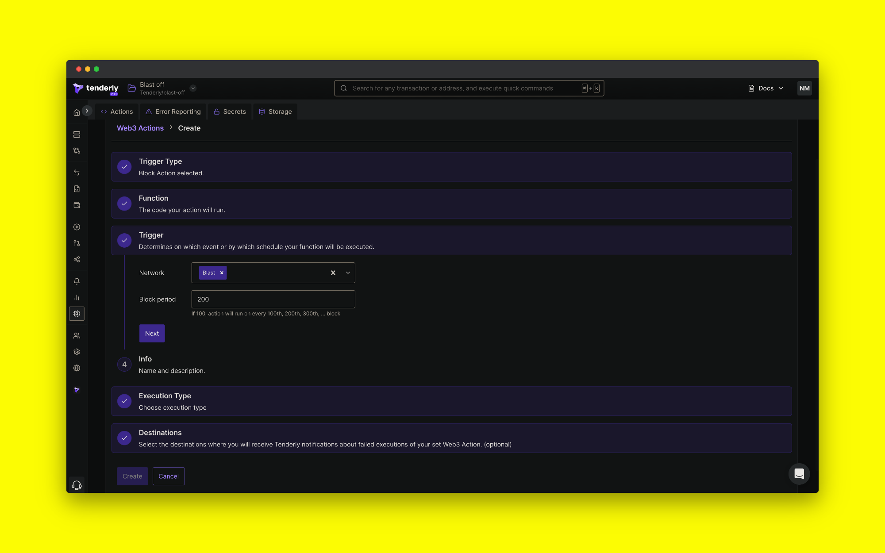Remove the Blast network tag
The width and height of the screenshot is (885, 553).
(222, 273)
